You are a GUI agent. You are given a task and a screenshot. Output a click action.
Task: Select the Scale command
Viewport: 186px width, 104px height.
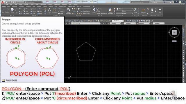point(33,14)
